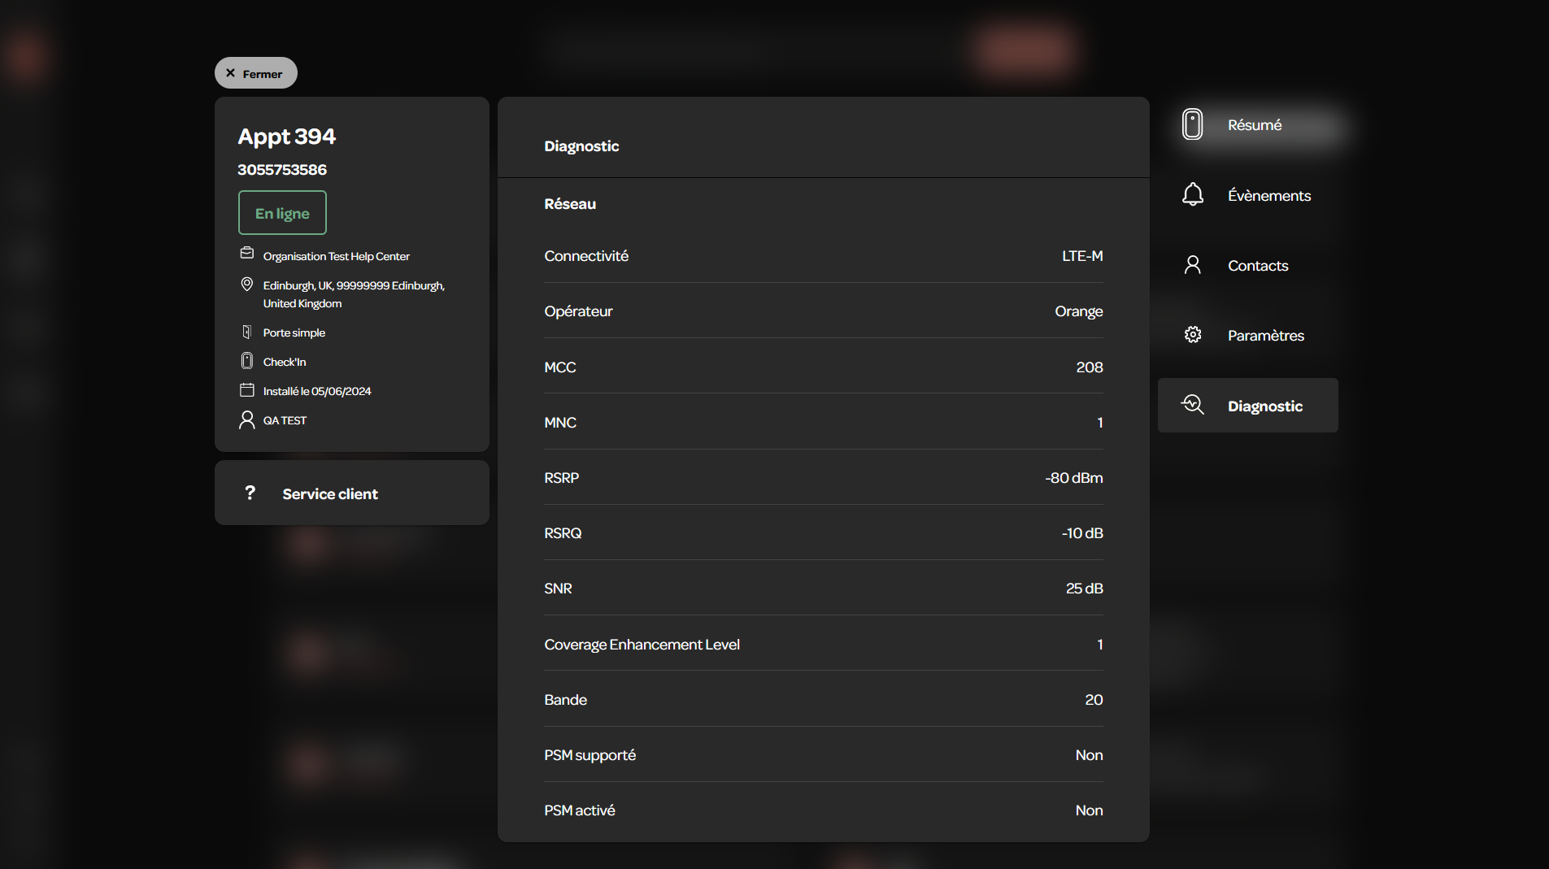Close the panel with Fermer button
Image resolution: width=1549 pixels, height=869 pixels.
pyautogui.click(x=255, y=73)
